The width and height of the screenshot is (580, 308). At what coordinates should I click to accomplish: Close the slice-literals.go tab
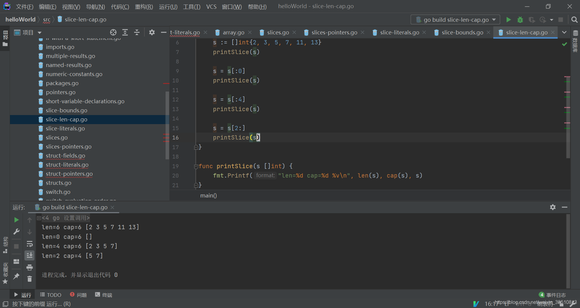pos(424,32)
